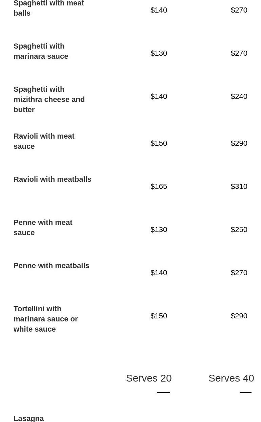
Task: Select the $310 price for Ravioli with meatballs
Action: point(239,186)
